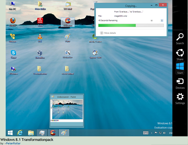Open Internet Explorer from taskbar

20,133
